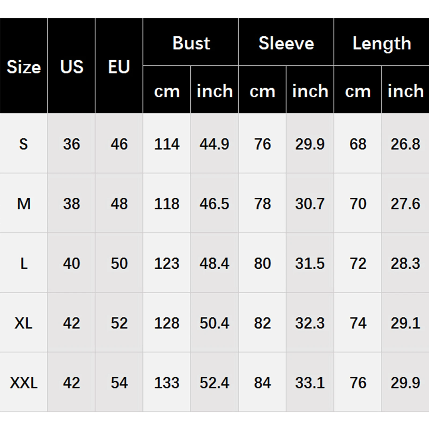Viewport: 429px width, 429px height.
Task: Select the S size row label
Action: (x=24, y=144)
